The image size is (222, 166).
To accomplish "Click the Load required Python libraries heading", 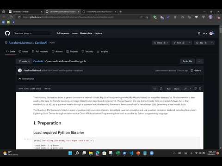I will pyautogui.click(x=59, y=132).
